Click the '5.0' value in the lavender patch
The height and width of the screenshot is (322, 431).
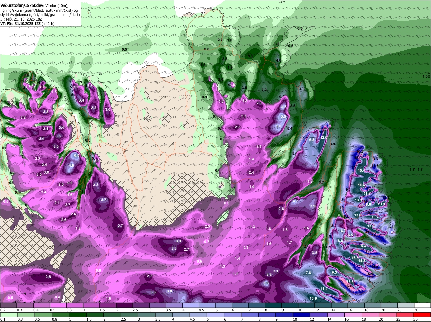point(279,126)
